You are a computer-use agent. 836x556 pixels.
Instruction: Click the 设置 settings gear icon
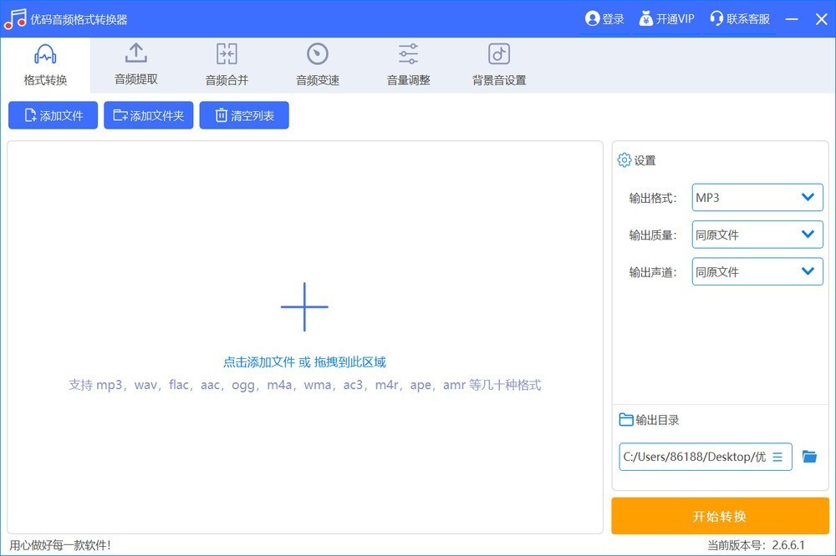click(624, 160)
